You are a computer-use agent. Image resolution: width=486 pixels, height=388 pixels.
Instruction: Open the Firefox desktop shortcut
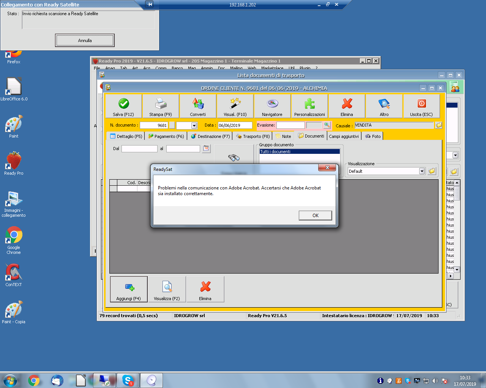(x=14, y=57)
